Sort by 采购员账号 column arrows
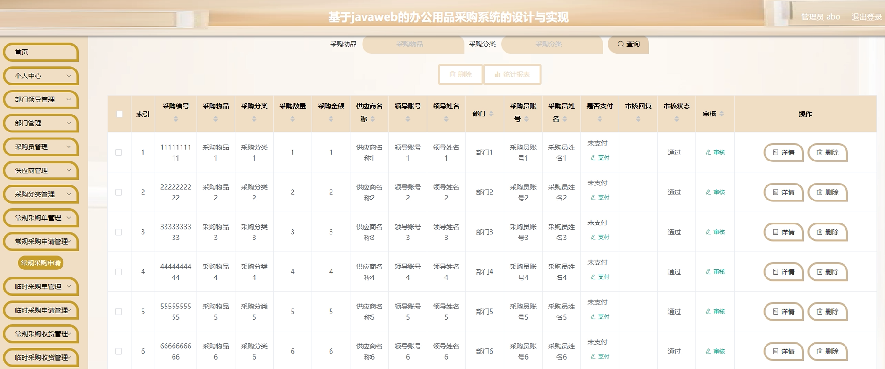This screenshot has width=885, height=369. [527, 119]
